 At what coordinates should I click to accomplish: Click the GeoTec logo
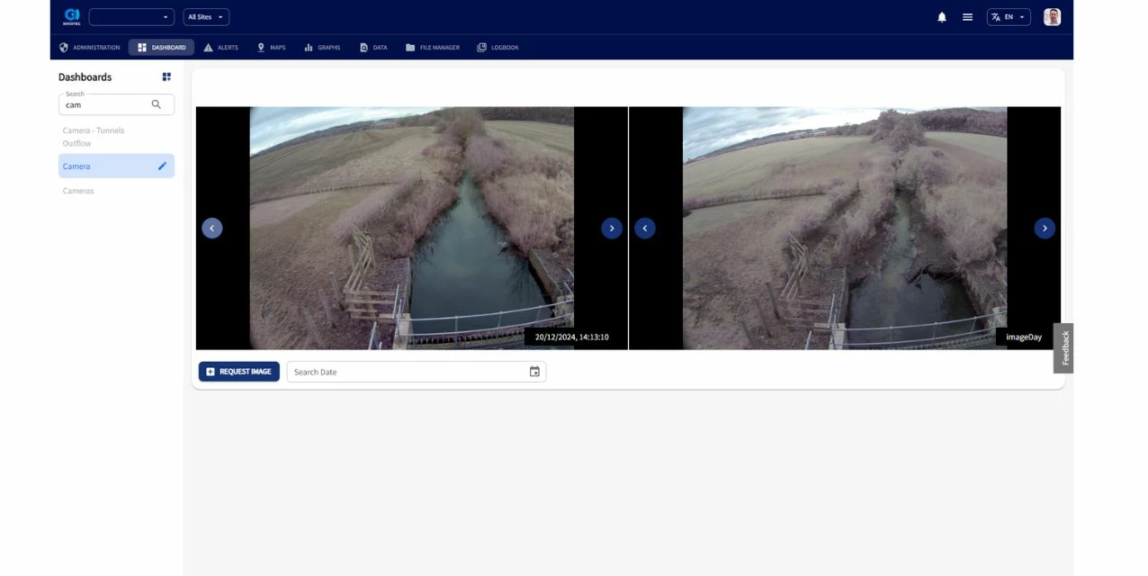click(72, 17)
